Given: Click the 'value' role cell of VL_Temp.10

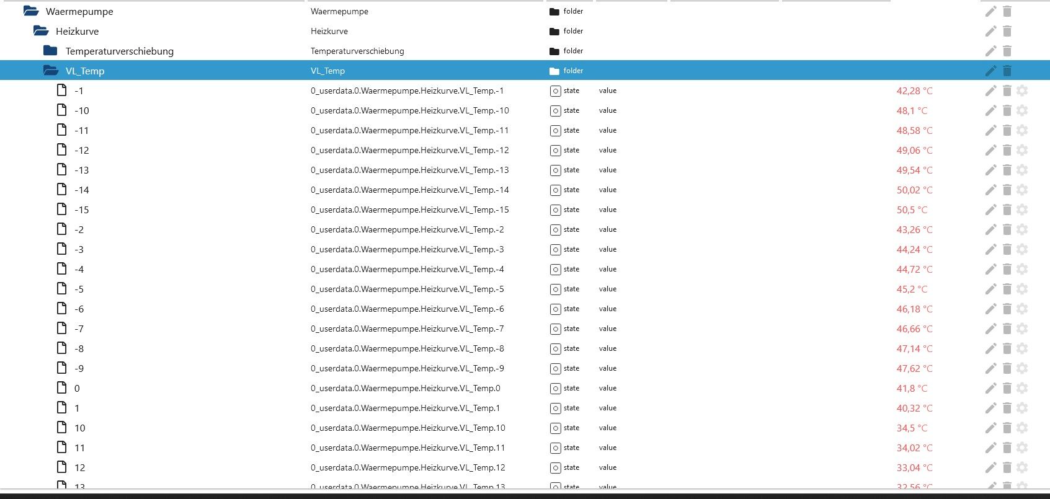Looking at the screenshot, I should (x=608, y=428).
